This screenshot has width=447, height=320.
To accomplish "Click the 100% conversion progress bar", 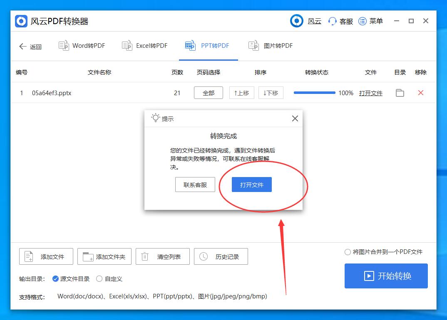I will (314, 93).
